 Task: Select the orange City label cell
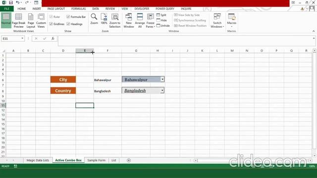(x=63, y=80)
